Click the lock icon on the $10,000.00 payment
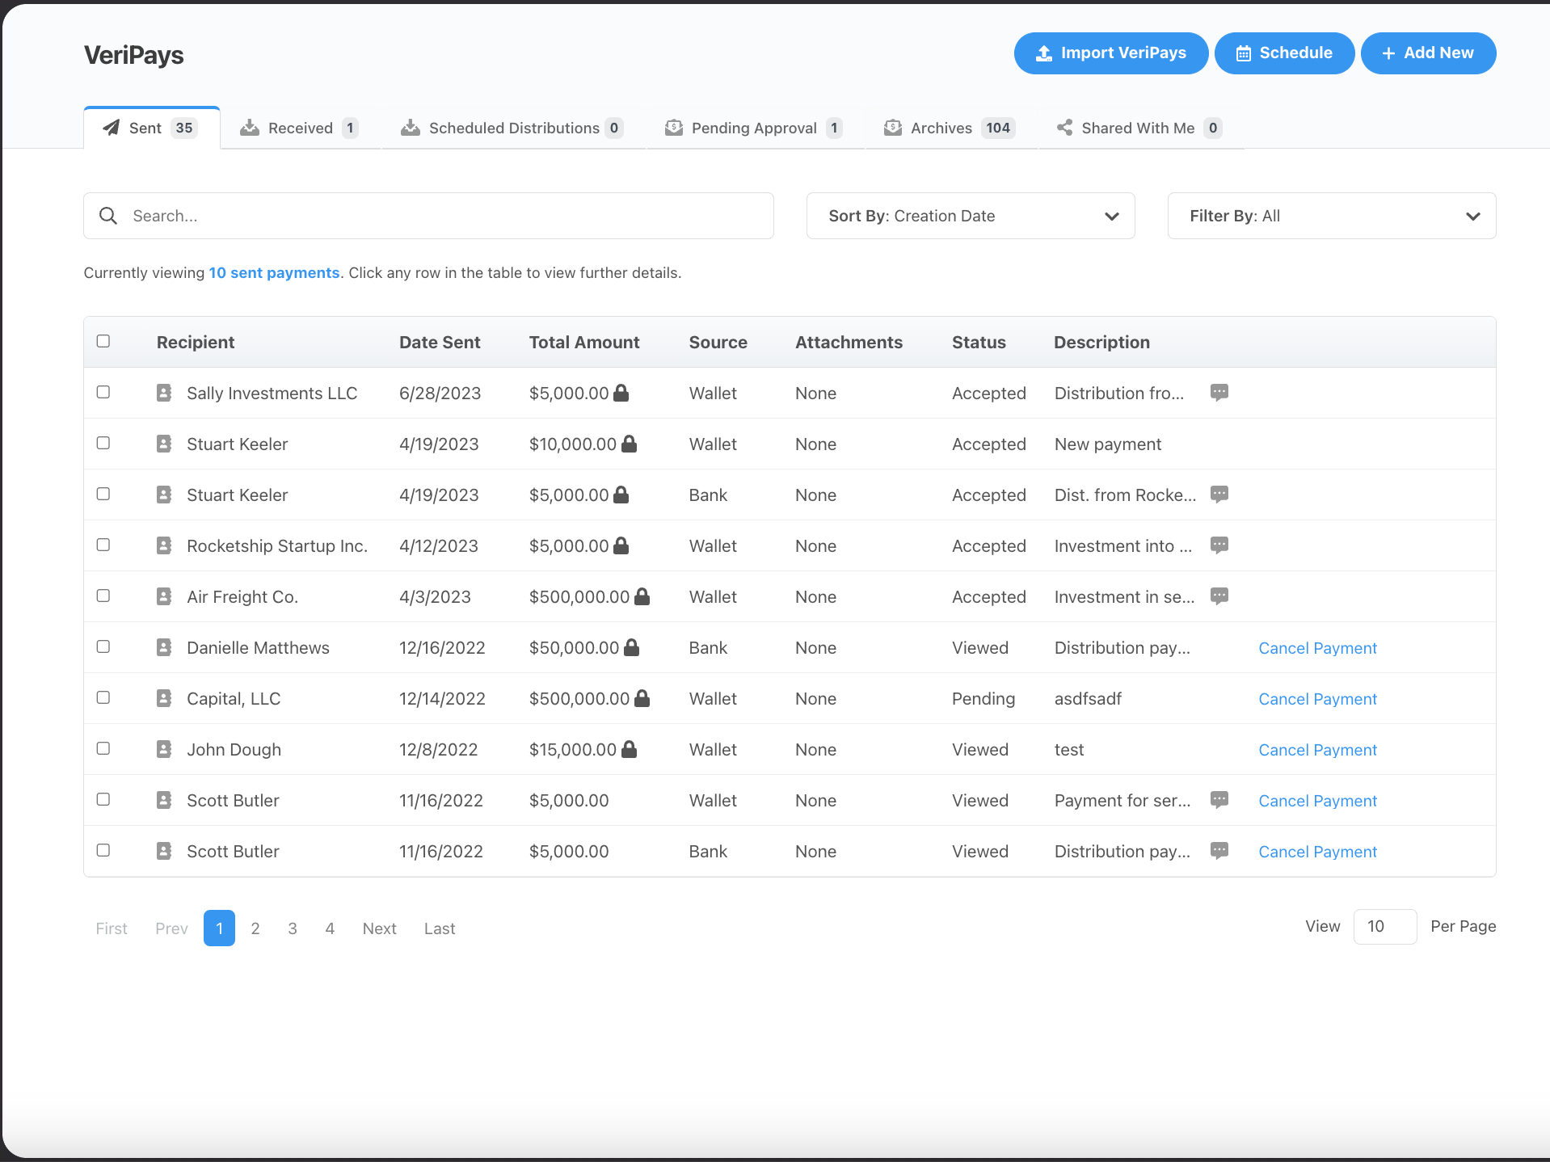Viewport: 1550px width, 1162px height. [630, 443]
